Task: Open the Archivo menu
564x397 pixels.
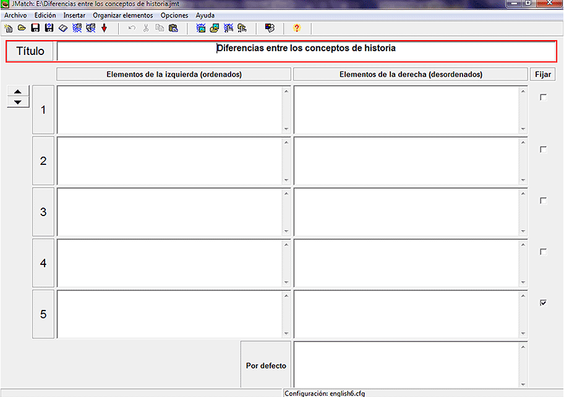Action: tap(15, 15)
